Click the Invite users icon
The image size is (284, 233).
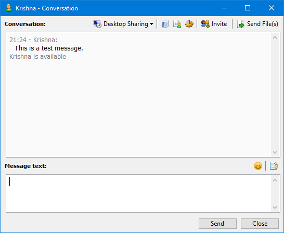point(205,24)
